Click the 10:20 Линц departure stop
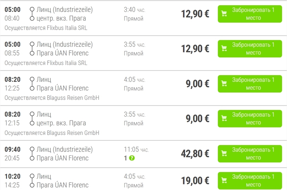Viewport: 287px width, 190px height. (44, 176)
